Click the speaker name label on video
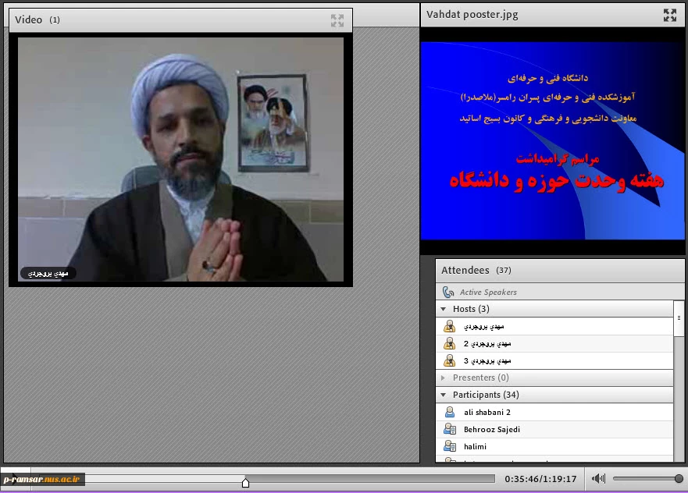Image resolution: width=688 pixels, height=493 pixels. click(x=48, y=274)
